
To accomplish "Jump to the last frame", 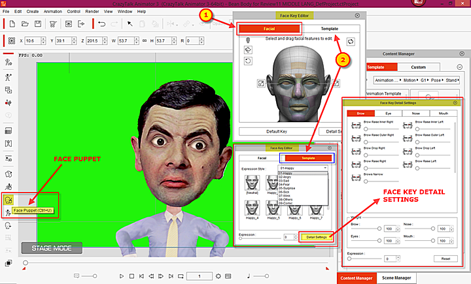I will point(171,276).
